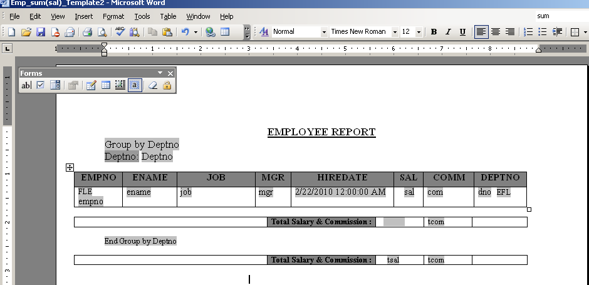Open the Insert menu
The height and width of the screenshot is (285, 589).
[84, 16]
